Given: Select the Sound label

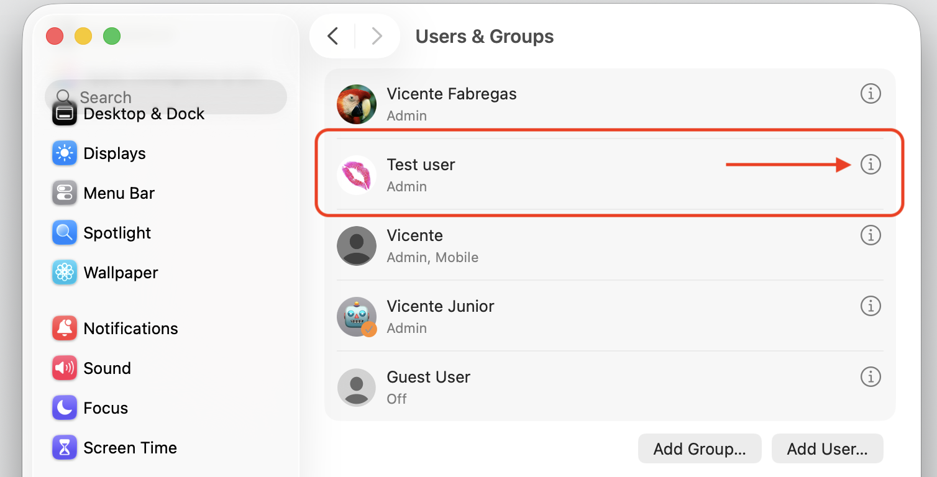Looking at the screenshot, I should tap(107, 368).
